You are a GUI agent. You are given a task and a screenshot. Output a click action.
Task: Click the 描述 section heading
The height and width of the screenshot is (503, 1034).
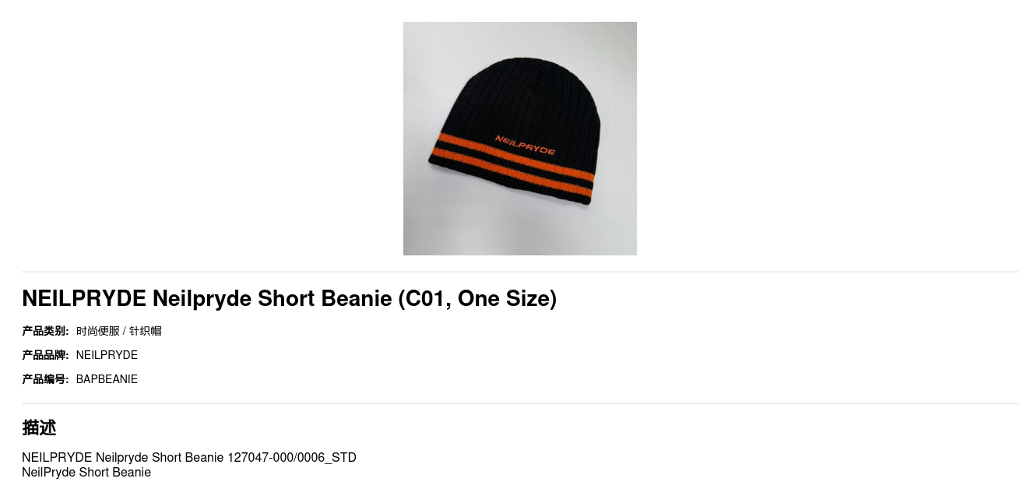39,427
